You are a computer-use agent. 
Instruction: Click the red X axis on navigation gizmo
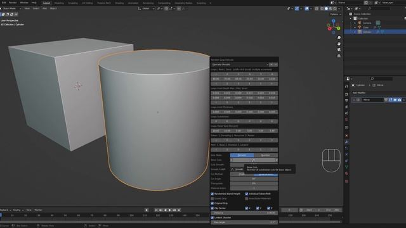click(x=330, y=28)
